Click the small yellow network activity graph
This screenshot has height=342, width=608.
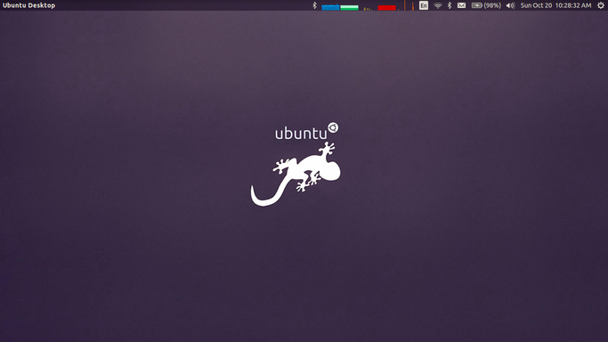[368, 9]
